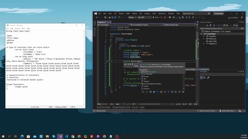Collapse the ConsoleApp1 project node
248x139 pixels.
(x=201, y=34)
